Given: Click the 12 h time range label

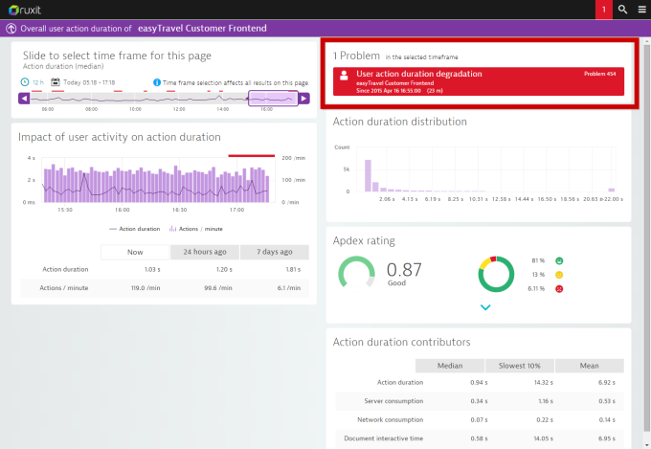Looking at the screenshot, I should tap(37, 82).
